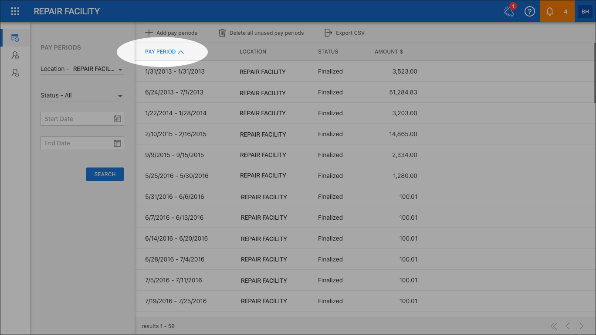
Task: Open pay period 6/24/2013 - 7/1/2013
Action: pos(174,92)
